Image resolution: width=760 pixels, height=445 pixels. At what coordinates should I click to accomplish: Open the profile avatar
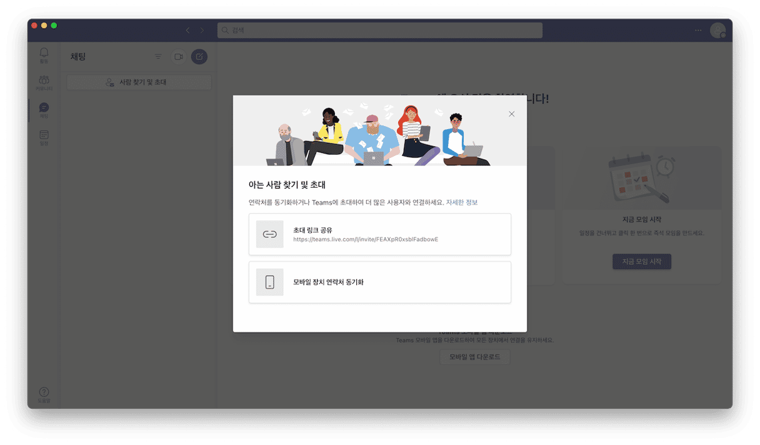(x=717, y=30)
